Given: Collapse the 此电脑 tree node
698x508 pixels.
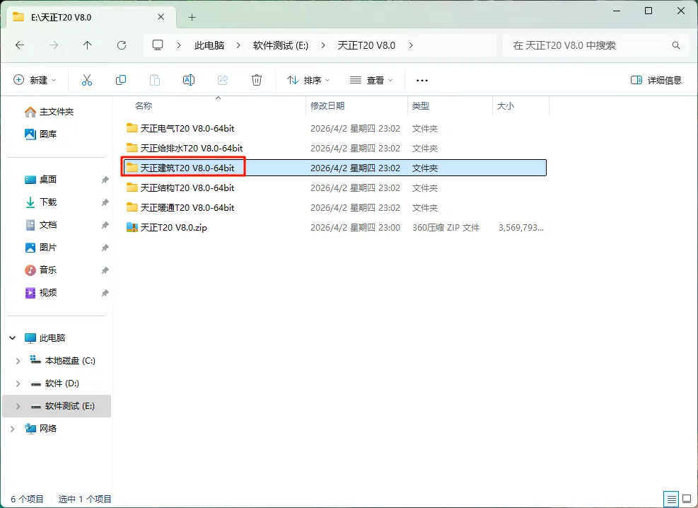Looking at the screenshot, I should pyautogui.click(x=13, y=338).
